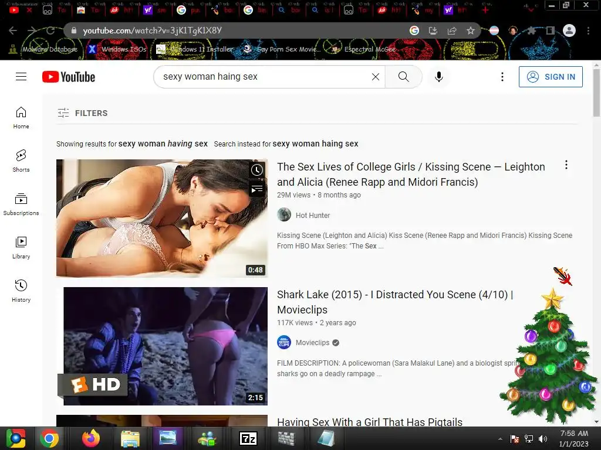Click Hot Hunter channel avatar
Viewport: 601px width, 450px height.
pyautogui.click(x=284, y=214)
